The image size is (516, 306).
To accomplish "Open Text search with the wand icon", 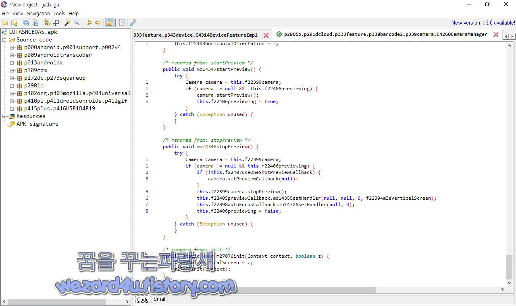I will coord(68,23).
